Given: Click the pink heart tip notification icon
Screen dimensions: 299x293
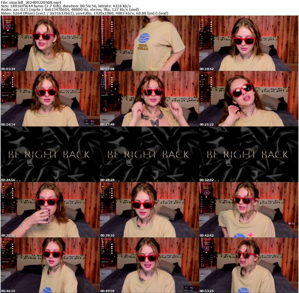Looking at the screenshot, I should [x=290, y=223].
